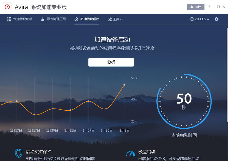The height and width of the screenshot is (161, 228).
Task: Click the wrench icon next to 工具
Action: [x=109, y=19]
